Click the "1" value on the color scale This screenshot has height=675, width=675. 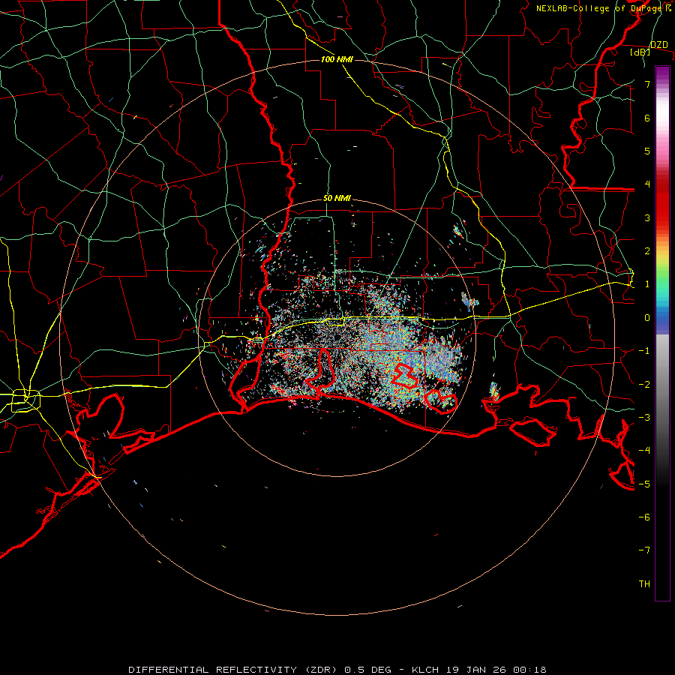(x=647, y=284)
